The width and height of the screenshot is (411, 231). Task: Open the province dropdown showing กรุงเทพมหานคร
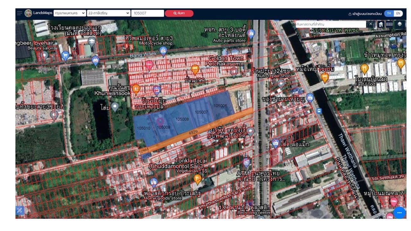70,13
